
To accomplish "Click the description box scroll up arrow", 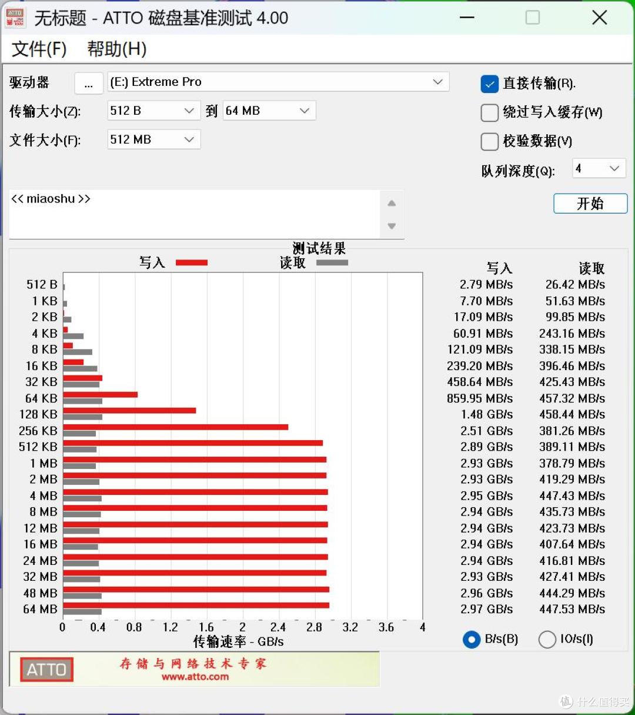I will pyautogui.click(x=392, y=203).
